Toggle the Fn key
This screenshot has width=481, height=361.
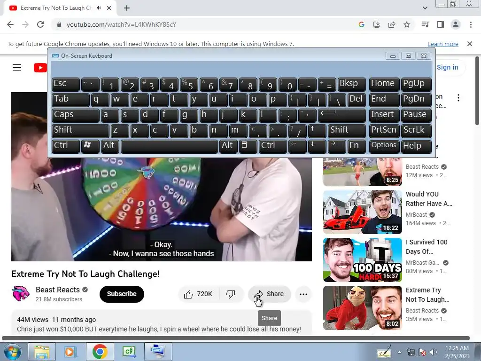[x=357, y=146]
